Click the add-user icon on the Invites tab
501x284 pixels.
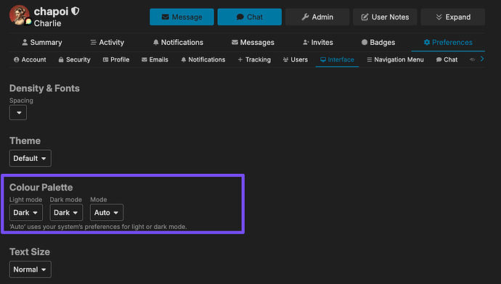tap(306, 43)
